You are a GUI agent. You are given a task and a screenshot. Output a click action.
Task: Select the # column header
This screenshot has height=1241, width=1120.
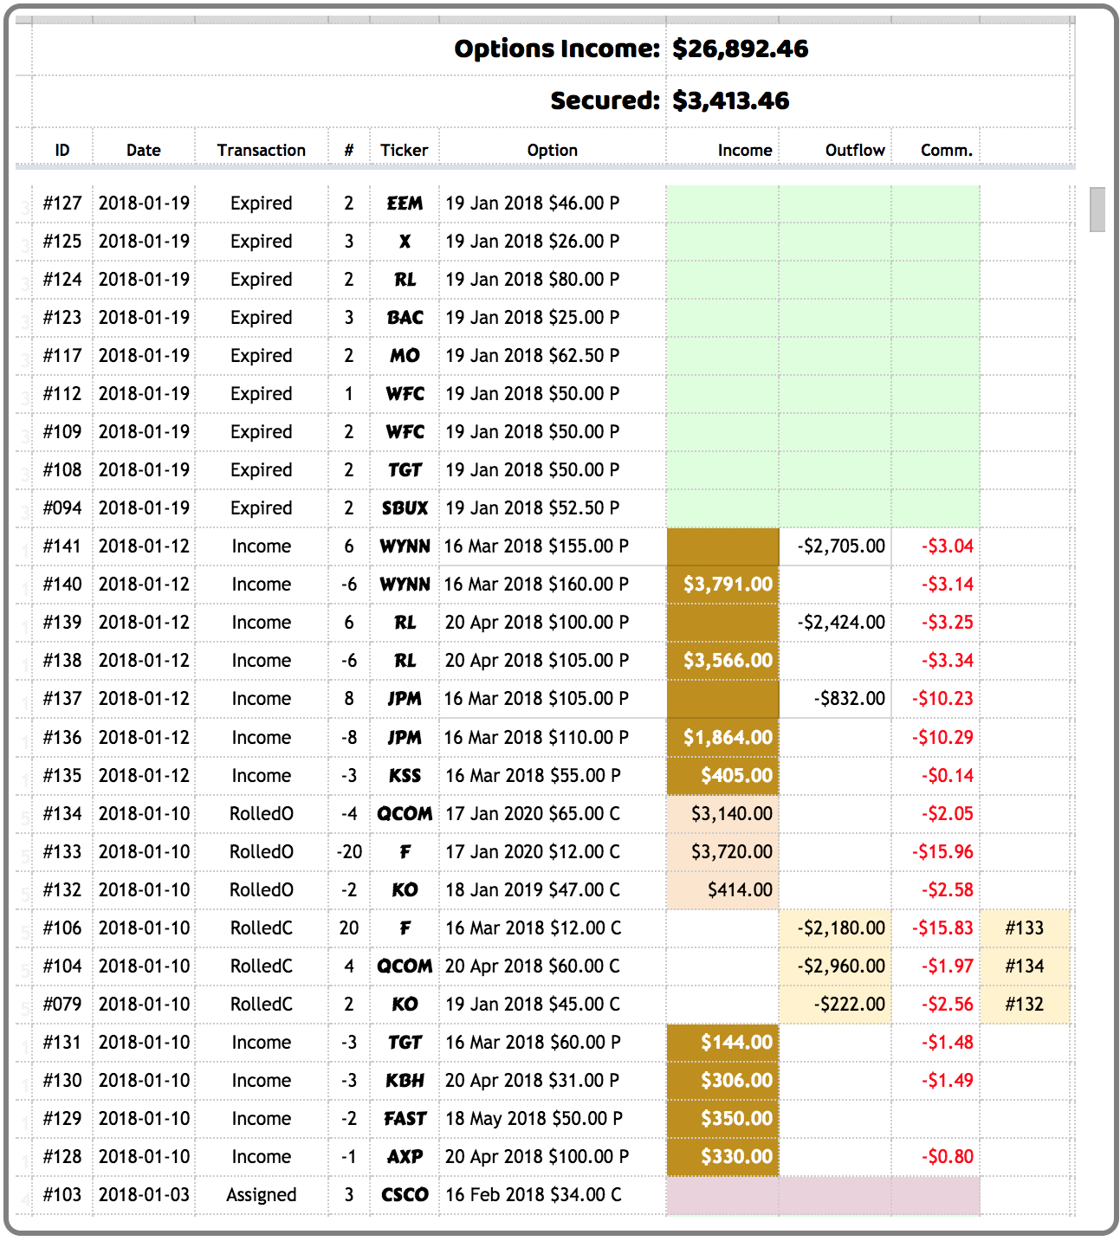coord(349,150)
